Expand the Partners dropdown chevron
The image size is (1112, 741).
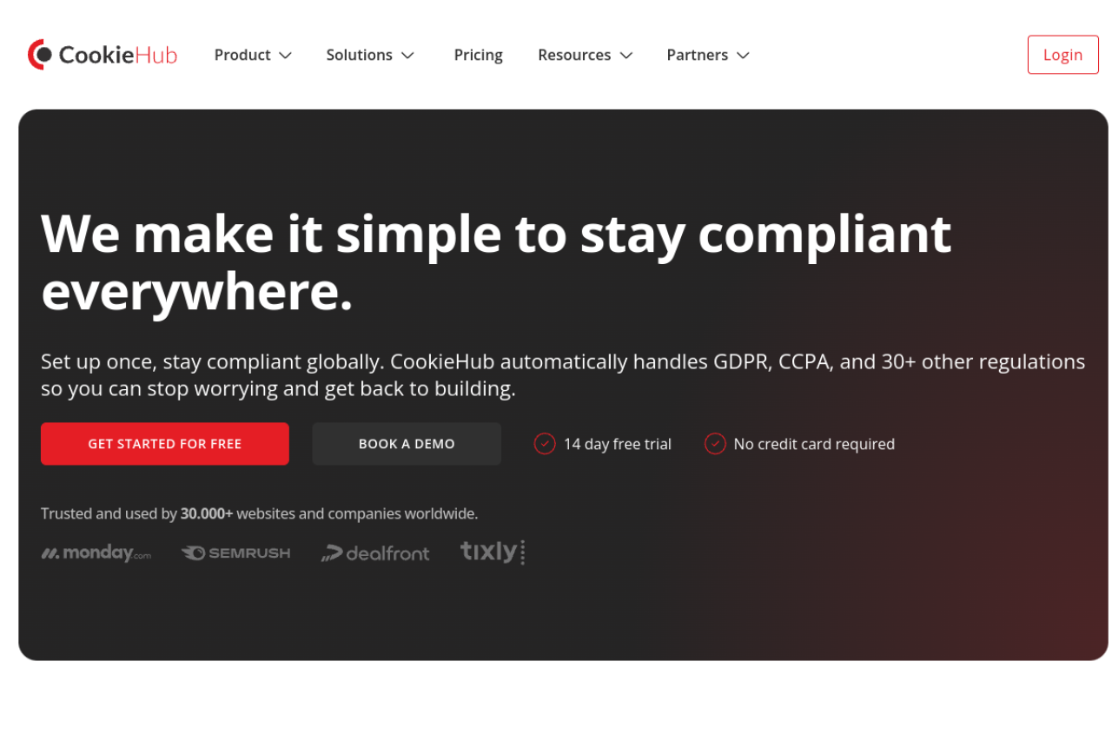click(x=743, y=56)
